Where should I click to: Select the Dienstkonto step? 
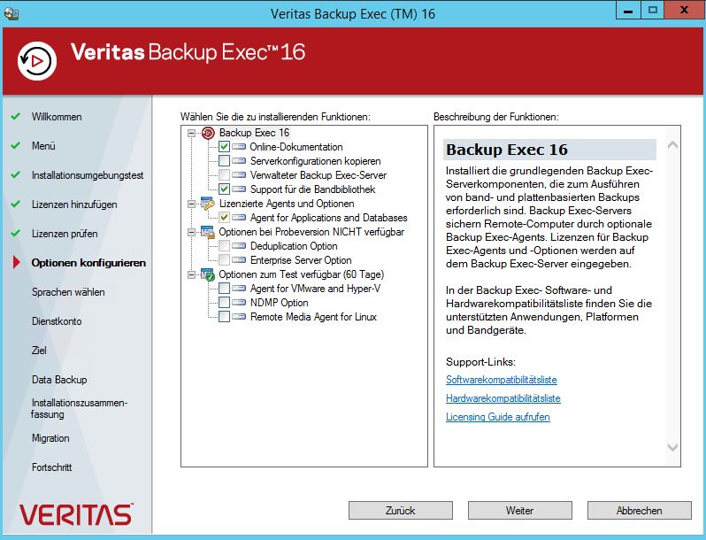57,321
